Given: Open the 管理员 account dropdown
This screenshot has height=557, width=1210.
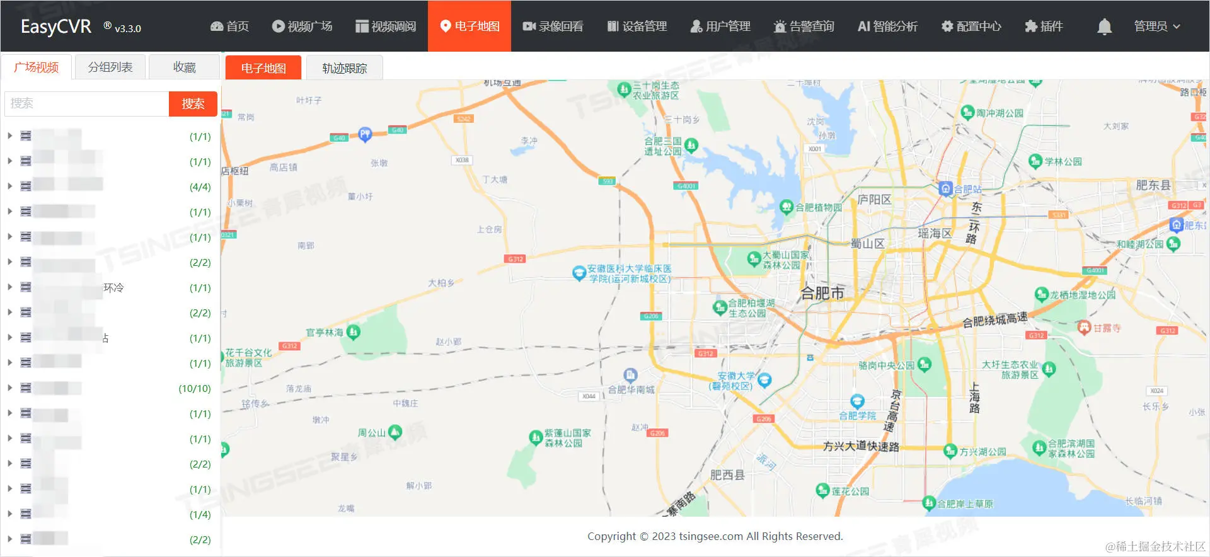Looking at the screenshot, I should pos(1157,26).
